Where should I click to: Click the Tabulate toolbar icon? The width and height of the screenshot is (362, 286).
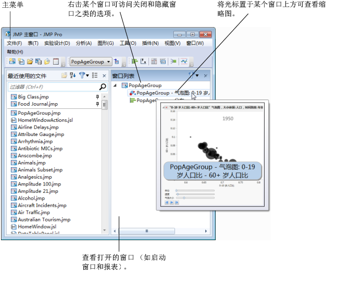point(154,61)
